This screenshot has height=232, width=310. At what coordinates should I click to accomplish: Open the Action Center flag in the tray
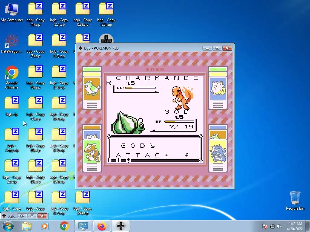click(265, 226)
